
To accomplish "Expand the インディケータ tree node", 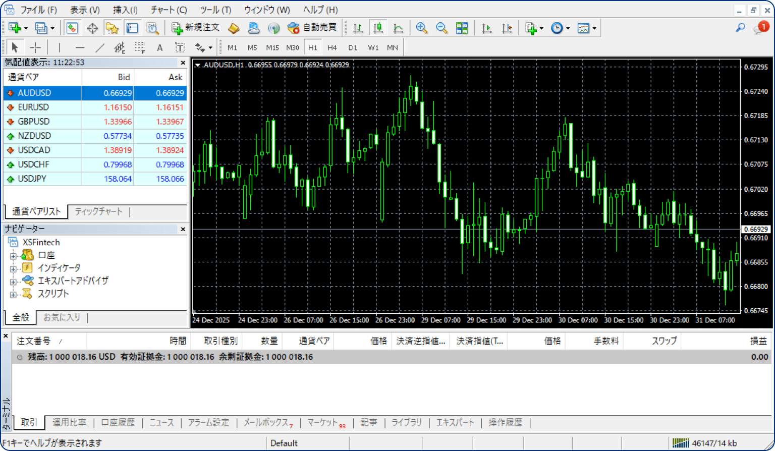I will coord(14,268).
